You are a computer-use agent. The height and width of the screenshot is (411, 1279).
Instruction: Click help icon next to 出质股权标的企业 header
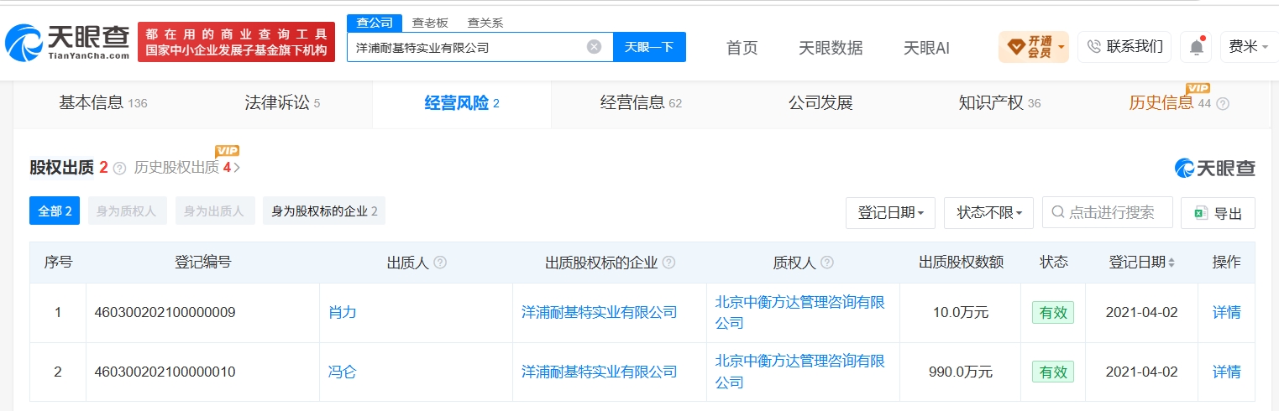[x=668, y=263]
